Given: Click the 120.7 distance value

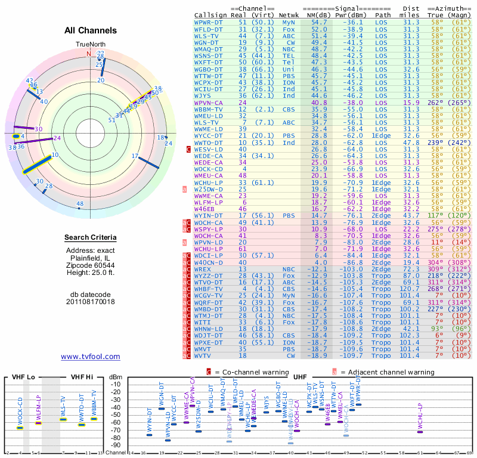Looking at the screenshot, I should click(409, 289).
